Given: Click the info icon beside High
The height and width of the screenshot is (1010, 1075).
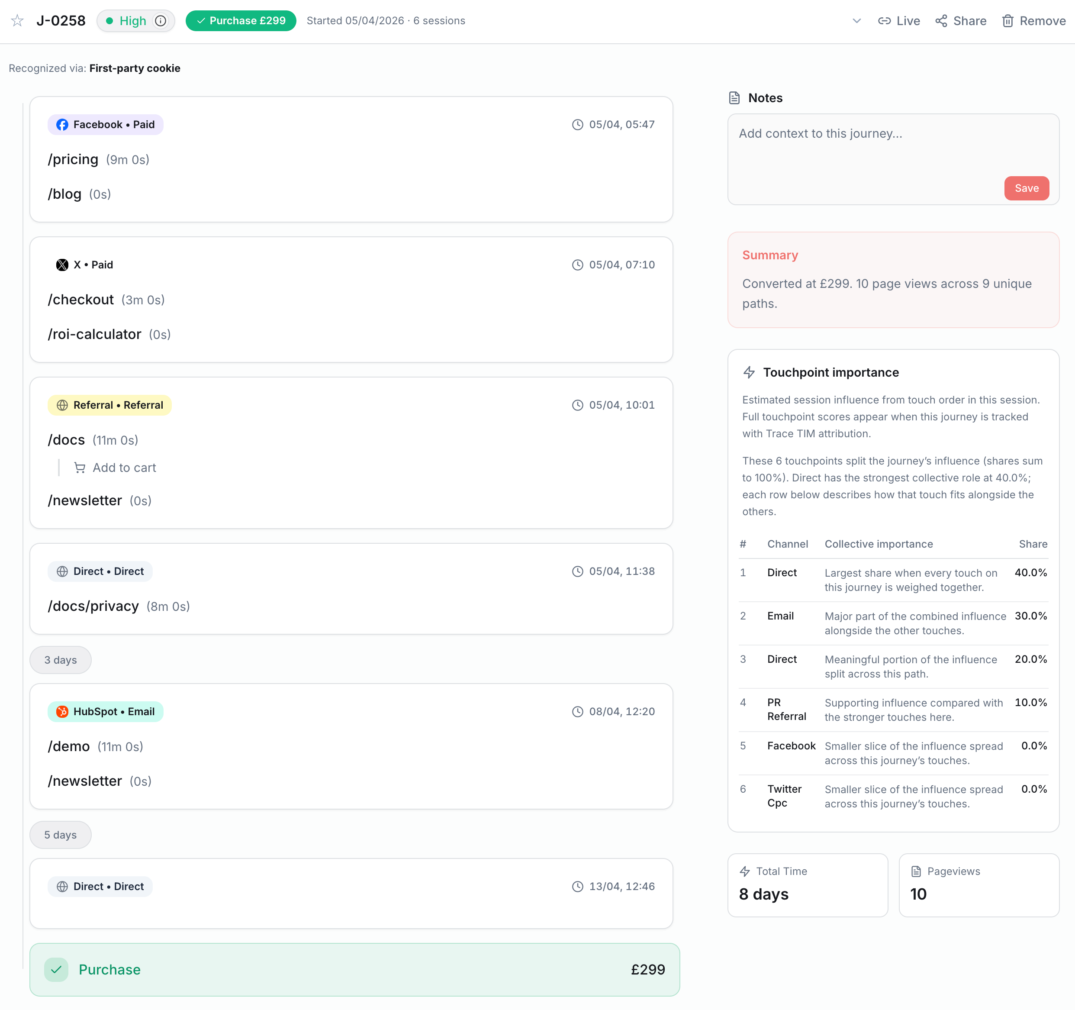Looking at the screenshot, I should (x=161, y=20).
